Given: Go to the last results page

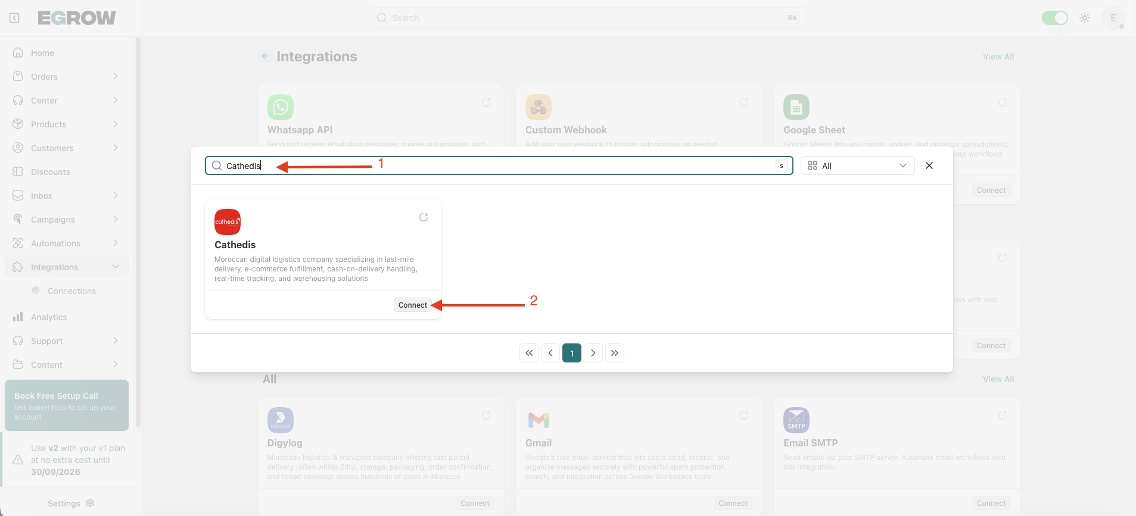Looking at the screenshot, I should 615,353.
